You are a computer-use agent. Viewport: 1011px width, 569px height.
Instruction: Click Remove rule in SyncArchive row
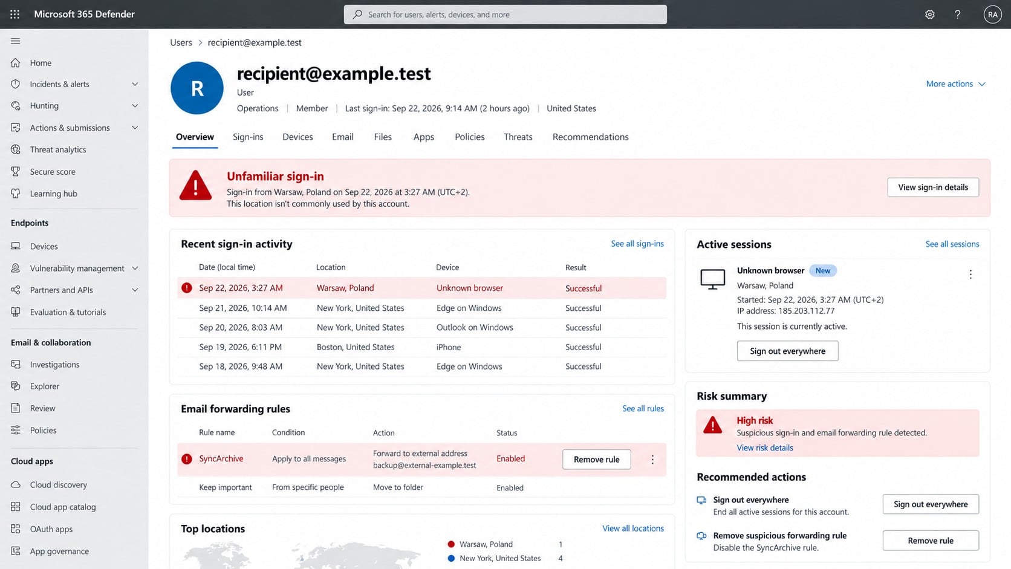[x=597, y=460]
